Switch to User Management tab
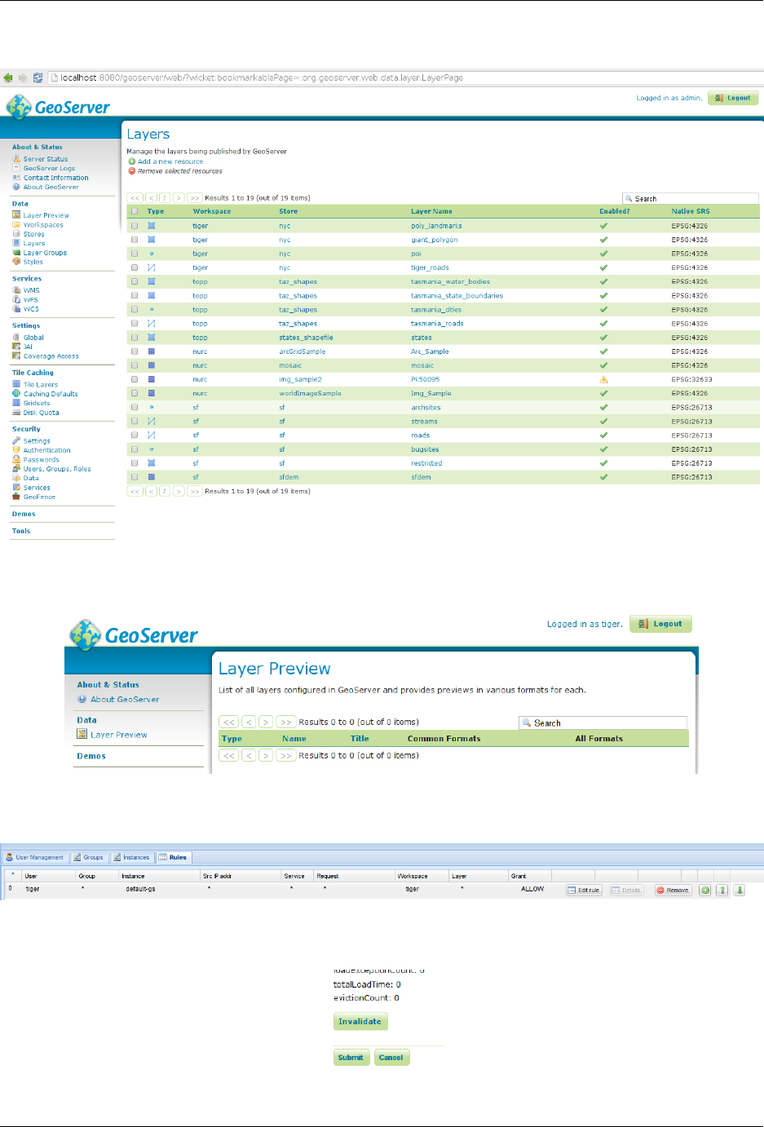Viewport: 764px width, 1127px height. pos(34,857)
